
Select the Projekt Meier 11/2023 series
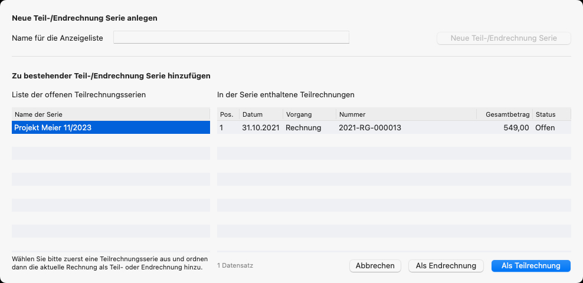[x=111, y=127]
